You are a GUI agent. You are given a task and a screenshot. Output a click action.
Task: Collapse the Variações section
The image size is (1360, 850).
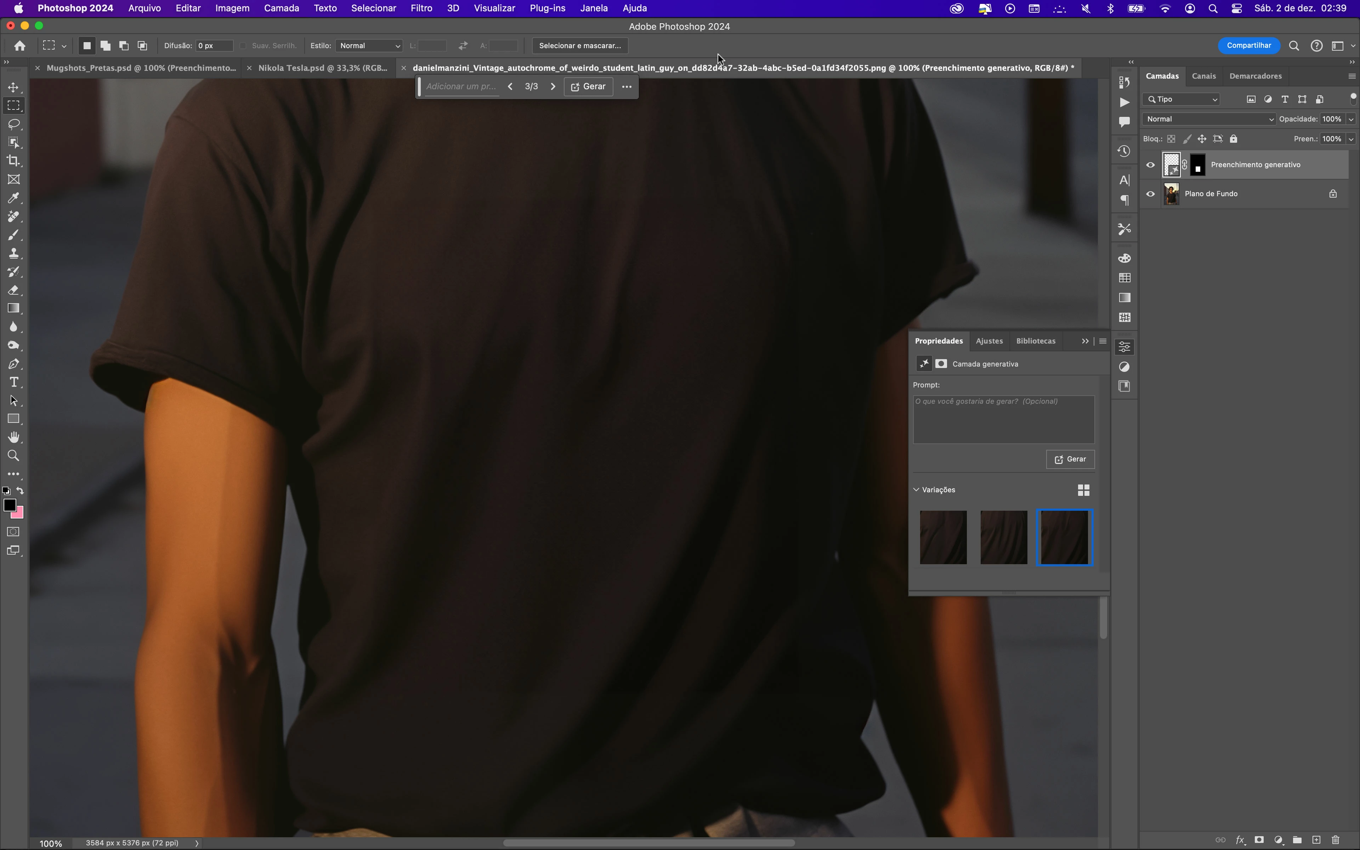pyautogui.click(x=917, y=490)
